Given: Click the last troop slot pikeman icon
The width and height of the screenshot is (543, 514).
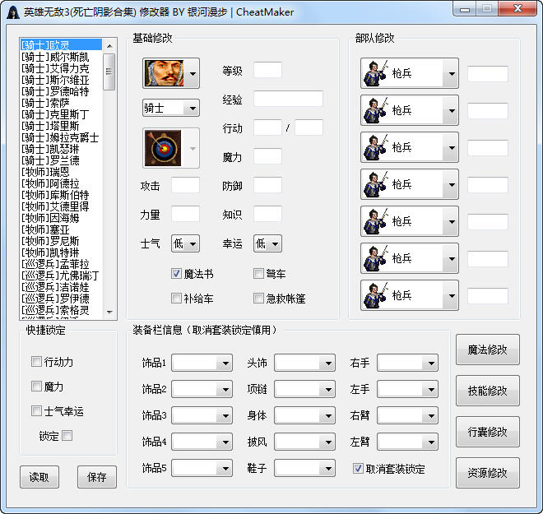Looking at the screenshot, I should pyautogui.click(x=375, y=295).
